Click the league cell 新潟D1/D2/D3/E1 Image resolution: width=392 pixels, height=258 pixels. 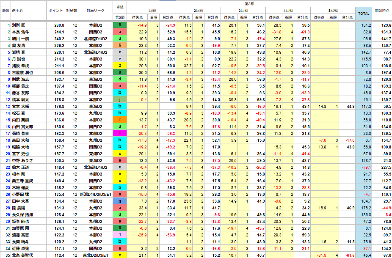pyautogui.click(x=96, y=194)
